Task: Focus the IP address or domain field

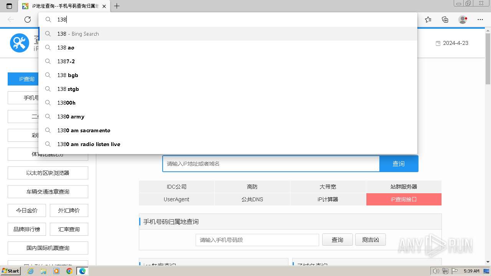Action: [271, 164]
